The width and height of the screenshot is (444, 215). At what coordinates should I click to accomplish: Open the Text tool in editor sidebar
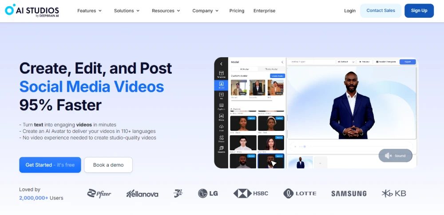coord(221,96)
